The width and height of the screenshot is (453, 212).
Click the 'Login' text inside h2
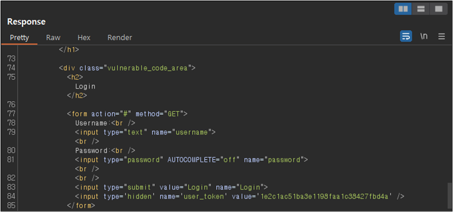coord(85,86)
